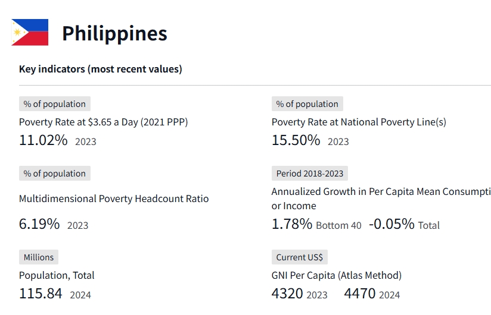Click the Period 2018-2023 tag
This screenshot has width=491, height=315.
310,174
